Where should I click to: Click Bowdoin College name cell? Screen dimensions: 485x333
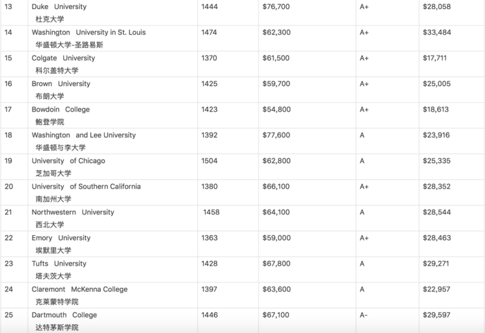[61, 110]
